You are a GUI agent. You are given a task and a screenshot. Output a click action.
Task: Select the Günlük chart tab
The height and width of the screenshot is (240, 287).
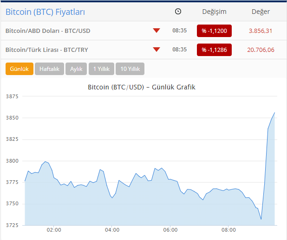(x=20, y=69)
